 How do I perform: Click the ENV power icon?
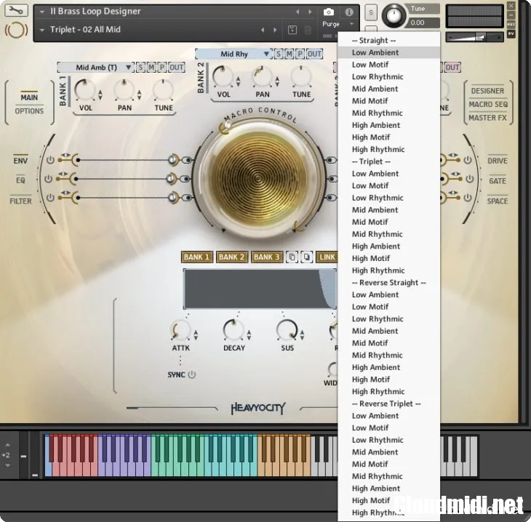click(x=49, y=160)
